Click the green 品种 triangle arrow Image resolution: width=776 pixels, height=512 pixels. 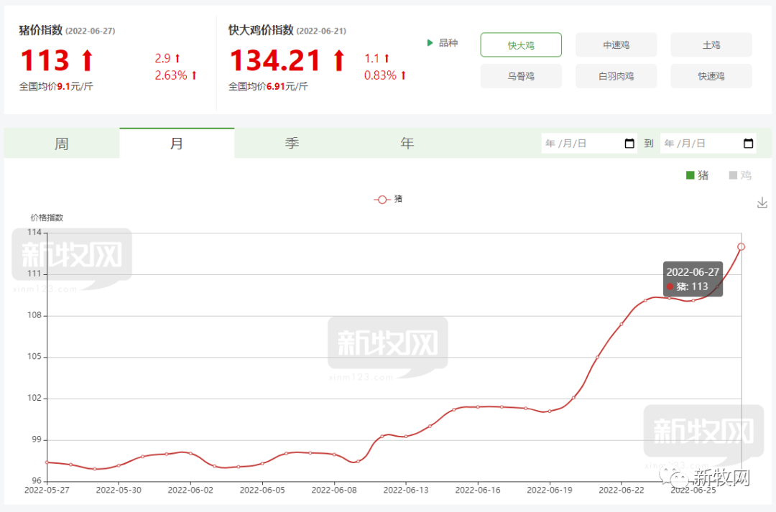pyautogui.click(x=430, y=43)
